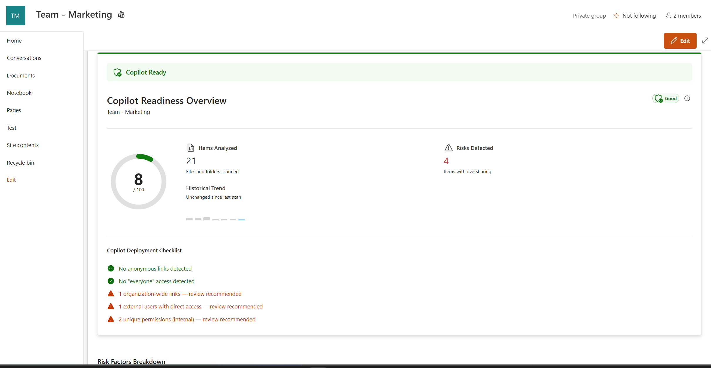Click the info icon next to Good badge
The image size is (711, 368).
pyautogui.click(x=687, y=98)
